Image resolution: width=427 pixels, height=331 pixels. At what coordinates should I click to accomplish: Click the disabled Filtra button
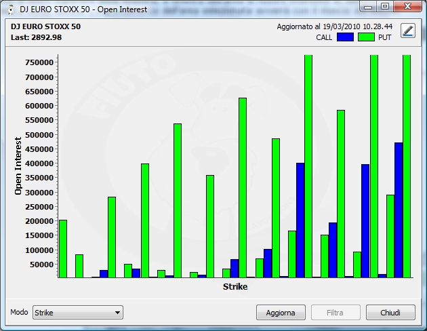(x=335, y=313)
